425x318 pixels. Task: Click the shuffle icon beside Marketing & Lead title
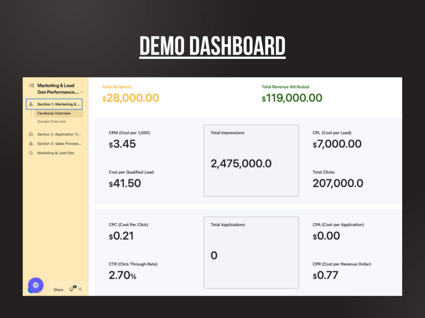pyautogui.click(x=31, y=86)
